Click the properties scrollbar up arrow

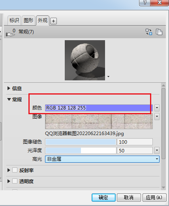[163, 85]
